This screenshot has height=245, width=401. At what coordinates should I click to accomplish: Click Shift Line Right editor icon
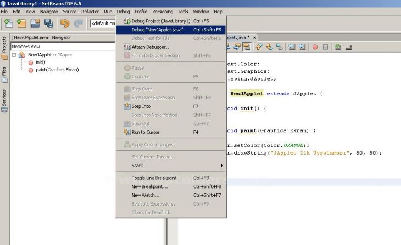coord(302,47)
